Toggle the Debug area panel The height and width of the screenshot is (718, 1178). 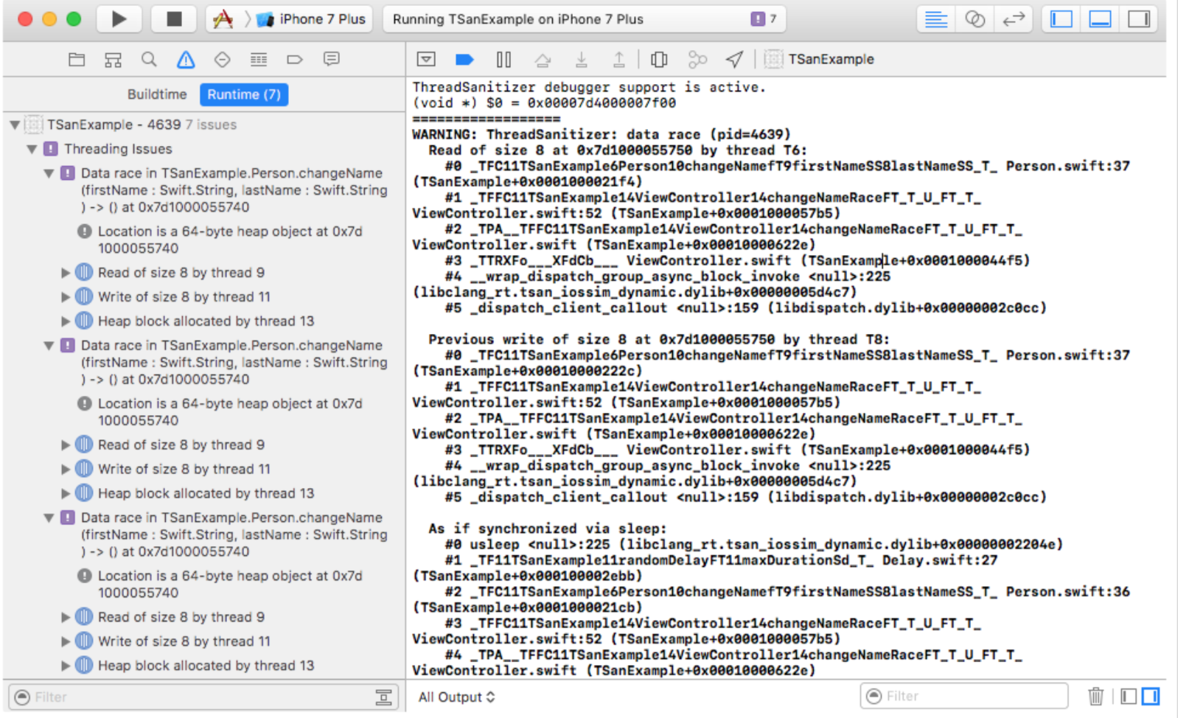1100,19
